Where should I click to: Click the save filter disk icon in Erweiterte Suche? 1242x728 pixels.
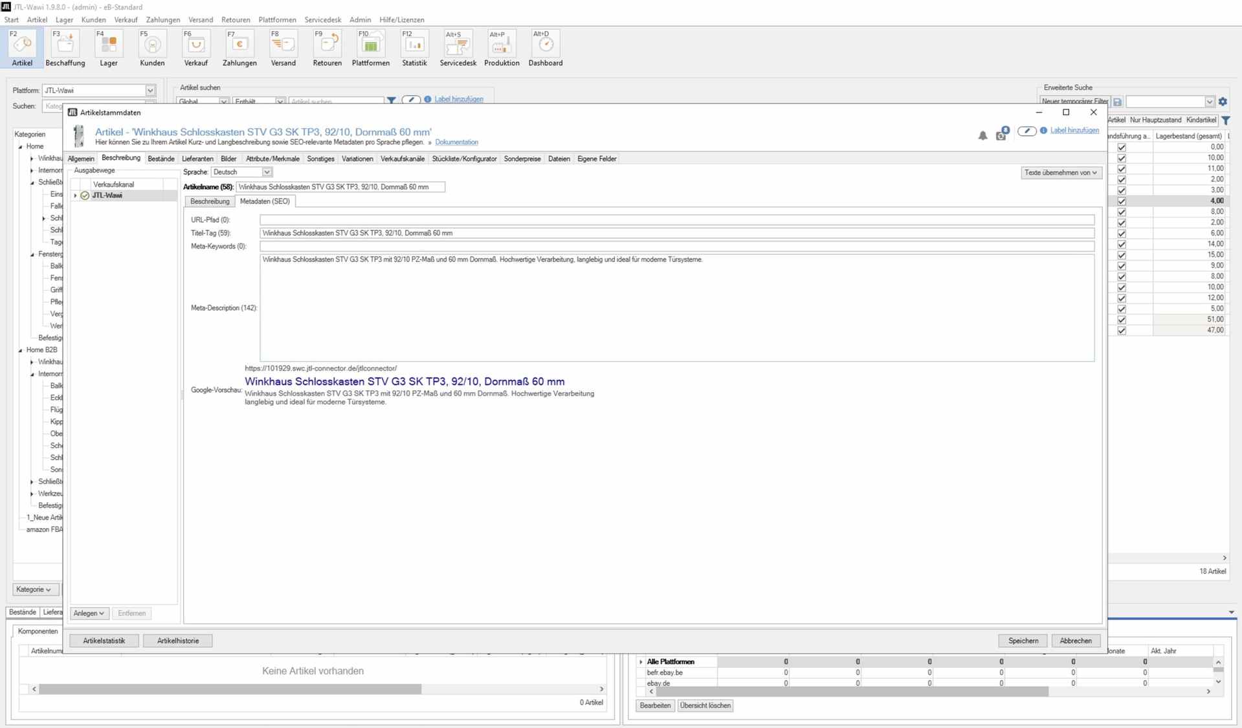(x=1117, y=102)
